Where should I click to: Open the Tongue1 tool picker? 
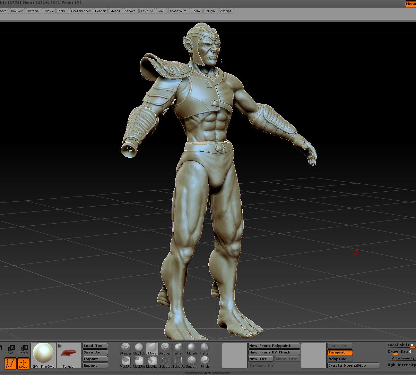tap(69, 356)
